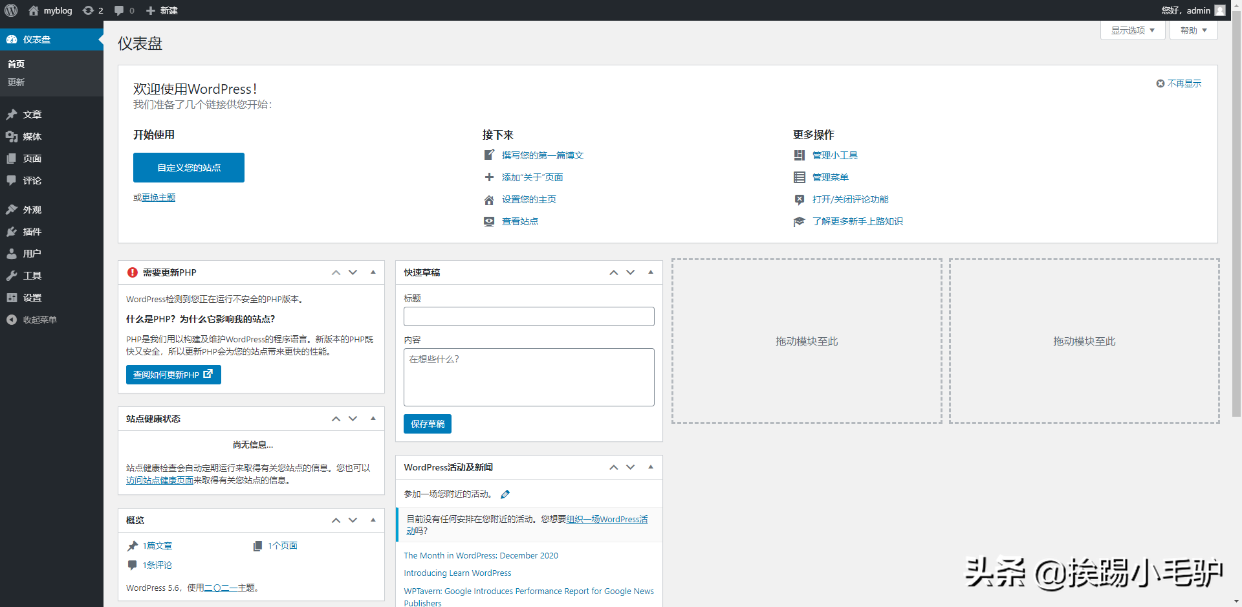
Task: Click the pencil icon to edit event location
Action: pos(505,494)
